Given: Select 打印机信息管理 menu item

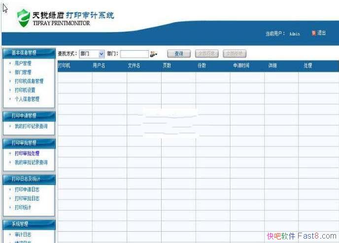Looking at the screenshot, I should click(29, 81).
